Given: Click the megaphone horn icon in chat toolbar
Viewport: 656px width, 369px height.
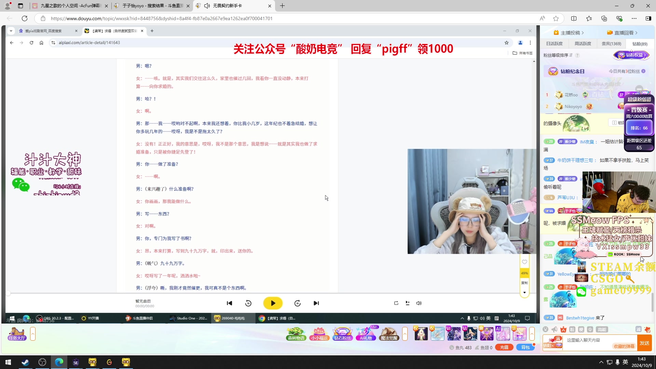Looking at the screenshot, I should point(554,329).
